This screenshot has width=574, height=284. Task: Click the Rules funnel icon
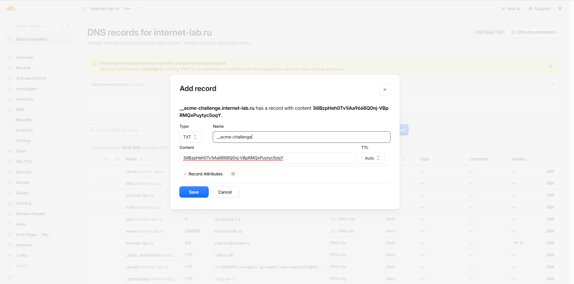click(10, 224)
